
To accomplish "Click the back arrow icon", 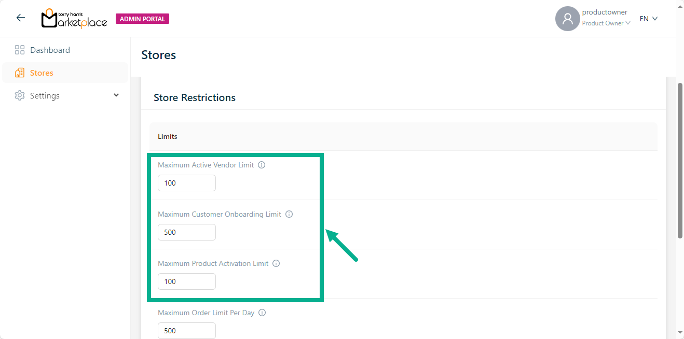I will [x=21, y=18].
